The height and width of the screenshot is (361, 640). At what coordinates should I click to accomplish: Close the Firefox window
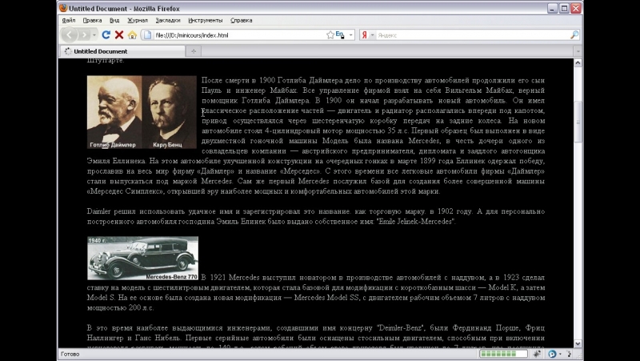pyautogui.click(x=576, y=8)
